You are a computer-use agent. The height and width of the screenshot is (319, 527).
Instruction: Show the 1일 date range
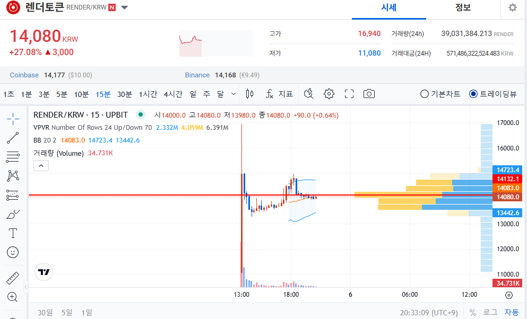(x=87, y=313)
